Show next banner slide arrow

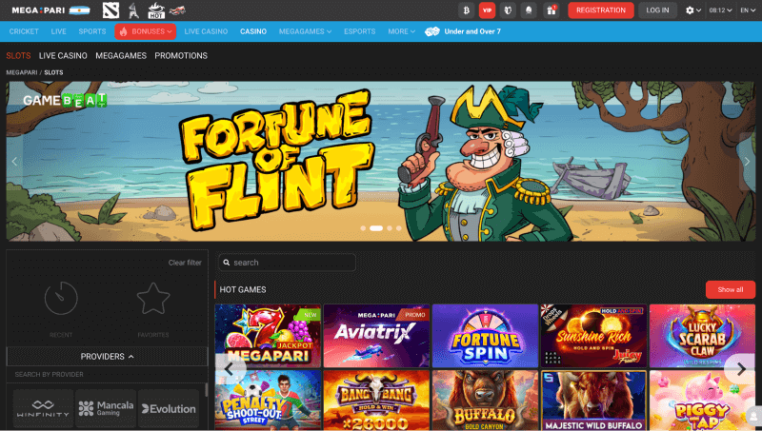click(747, 161)
